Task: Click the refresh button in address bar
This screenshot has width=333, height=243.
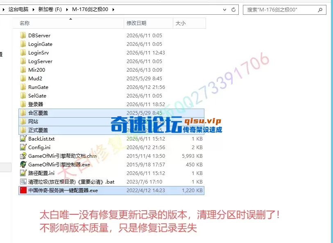Action: click(233, 9)
